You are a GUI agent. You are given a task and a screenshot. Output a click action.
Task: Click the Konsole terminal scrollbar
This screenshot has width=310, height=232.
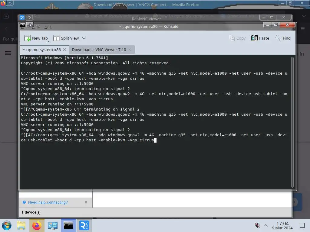click(292, 122)
